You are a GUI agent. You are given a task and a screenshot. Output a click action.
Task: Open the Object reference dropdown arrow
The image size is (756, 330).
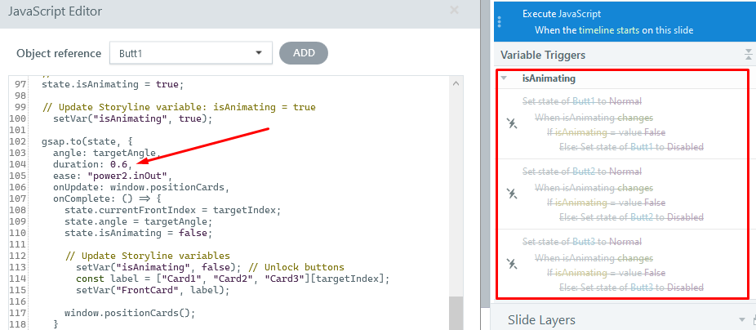pyautogui.click(x=259, y=53)
